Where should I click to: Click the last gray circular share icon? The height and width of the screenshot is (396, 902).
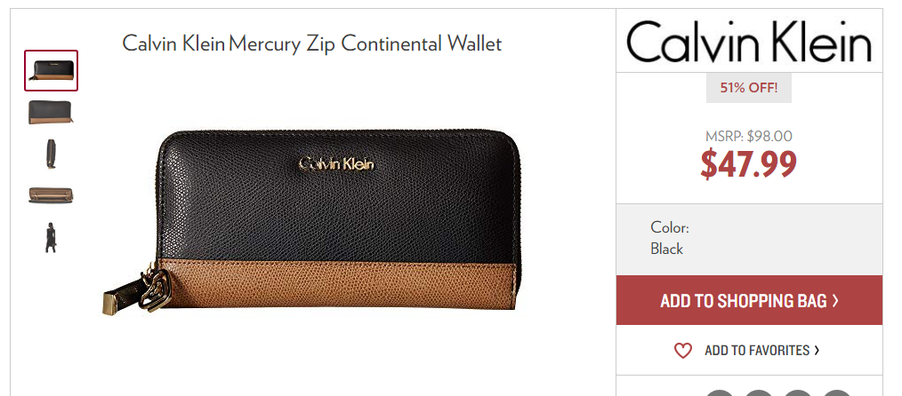(x=837, y=392)
